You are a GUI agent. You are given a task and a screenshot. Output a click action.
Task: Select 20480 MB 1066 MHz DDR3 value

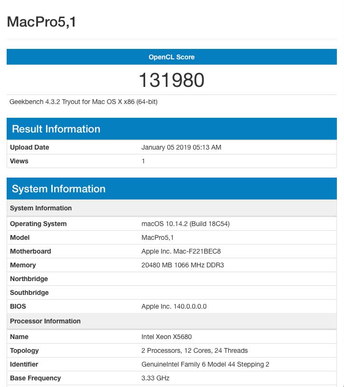pos(183,265)
